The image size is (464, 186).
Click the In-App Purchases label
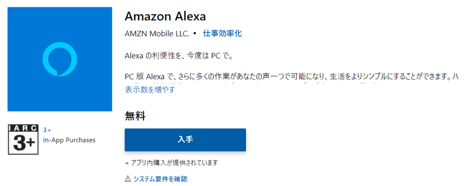69,140
